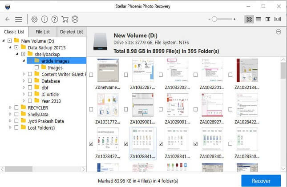Open the user account icon

coord(75,19)
